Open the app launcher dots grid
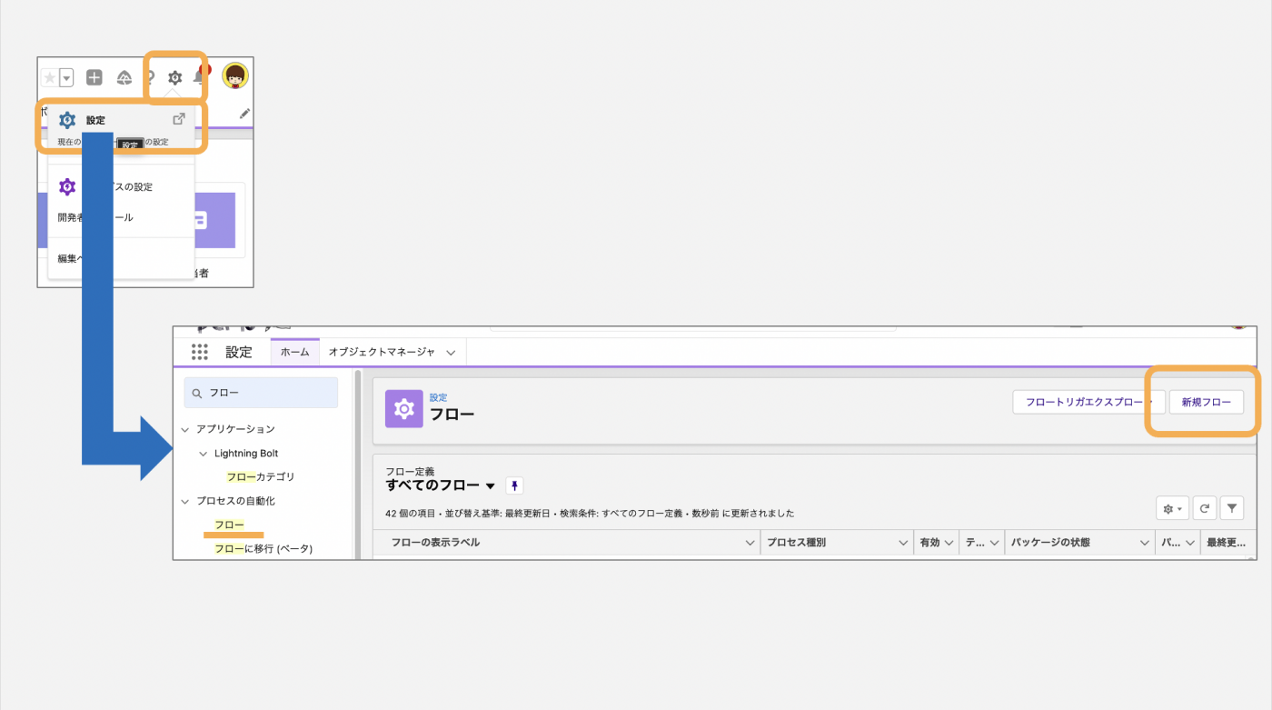 200,352
